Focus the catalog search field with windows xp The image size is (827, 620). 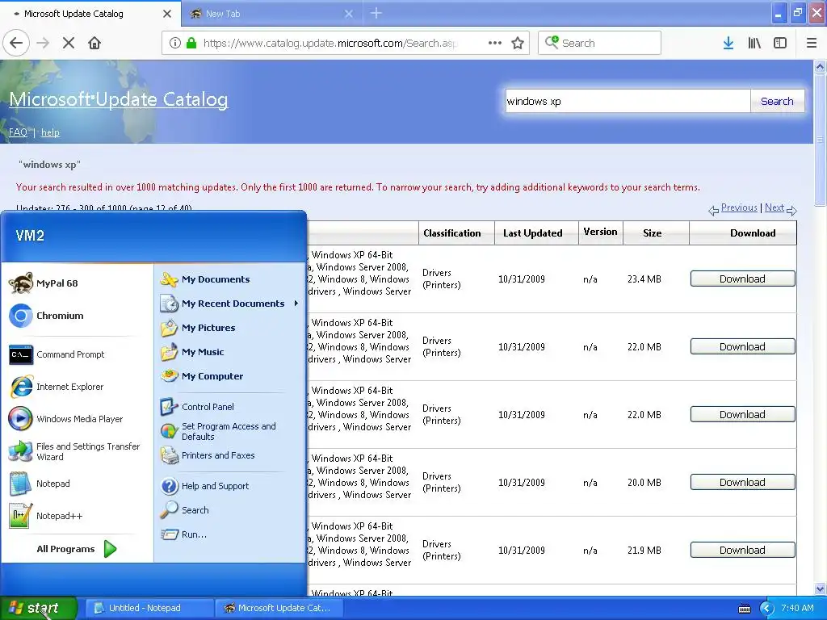[628, 101]
